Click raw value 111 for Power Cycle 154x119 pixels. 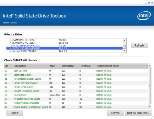click(51, 87)
